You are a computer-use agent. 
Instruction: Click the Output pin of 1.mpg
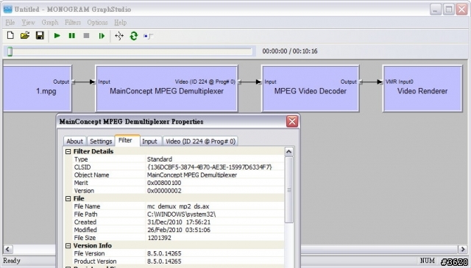[73, 82]
